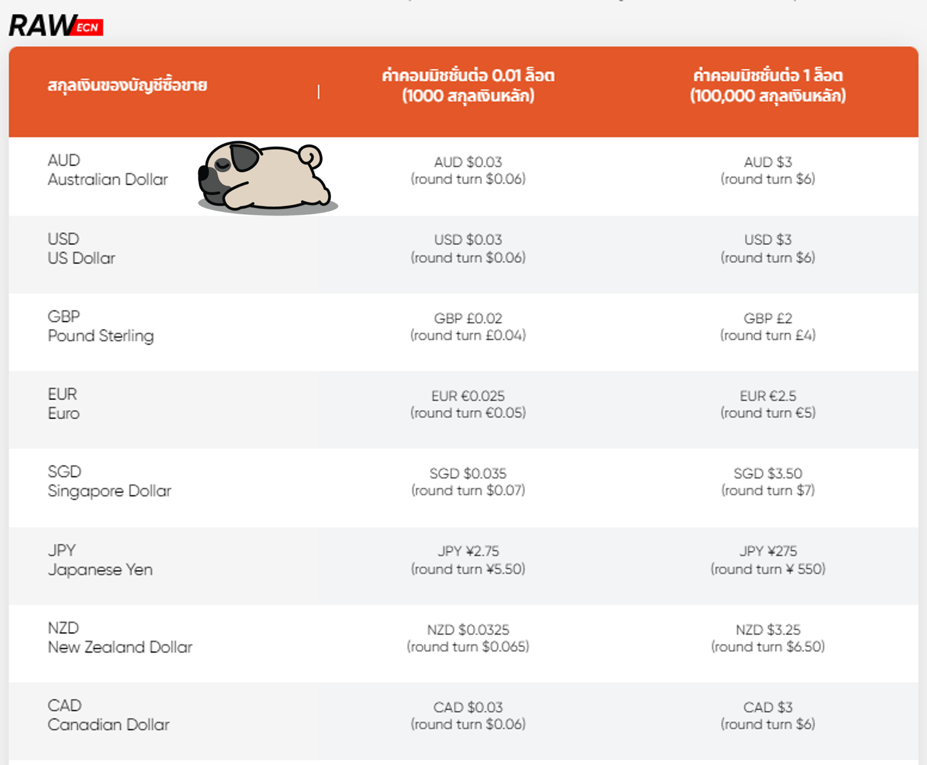Screen dimensions: 927x765
Task: Select the JPY Japanese Yen row label
Action: [100, 560]
